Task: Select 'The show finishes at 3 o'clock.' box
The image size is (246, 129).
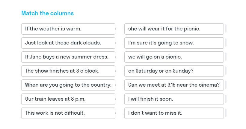Action: (68, 71)
